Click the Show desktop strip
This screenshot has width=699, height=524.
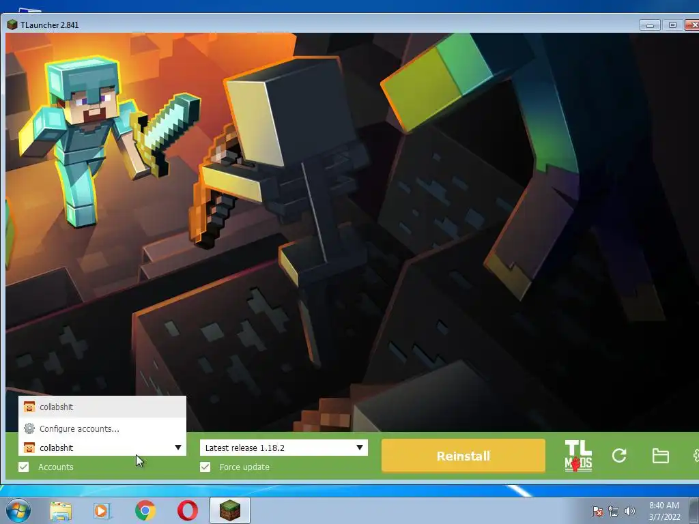pyautogui.click(x=694, y=510)
